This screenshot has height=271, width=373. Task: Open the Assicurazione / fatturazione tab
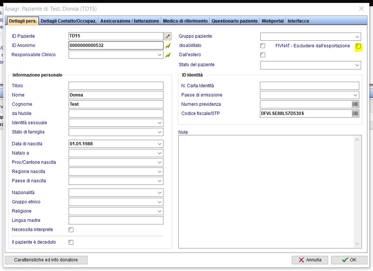pos(130,21)
